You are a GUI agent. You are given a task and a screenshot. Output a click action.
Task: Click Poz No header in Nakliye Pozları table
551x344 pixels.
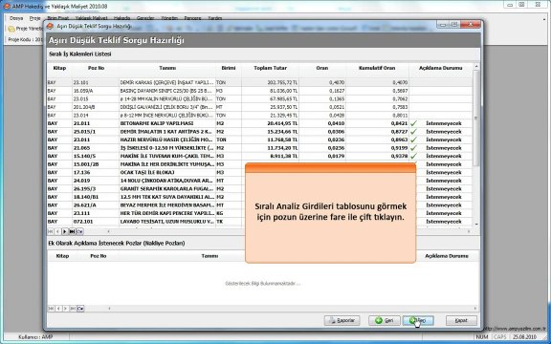coord(98,256)
